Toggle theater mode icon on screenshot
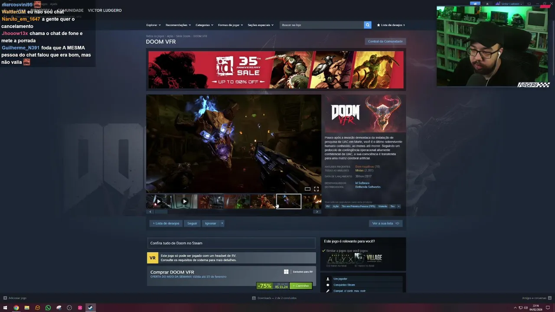Viewport: 555px width, 312px height. (307, 189)
